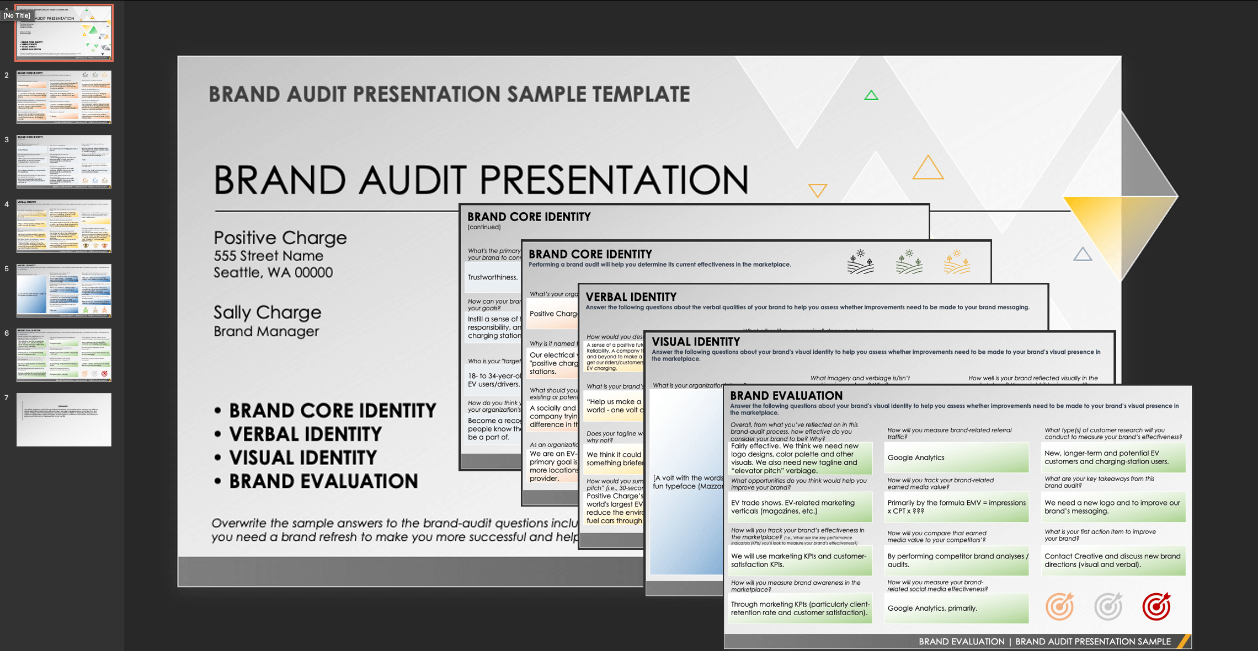Click the large 'BRAND AUDIT PRESENTATION' title

481,180
